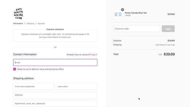The height and width of the screenshot is (107, 190).
Task: Click the Apply discount button
Action: click(168, 29)
